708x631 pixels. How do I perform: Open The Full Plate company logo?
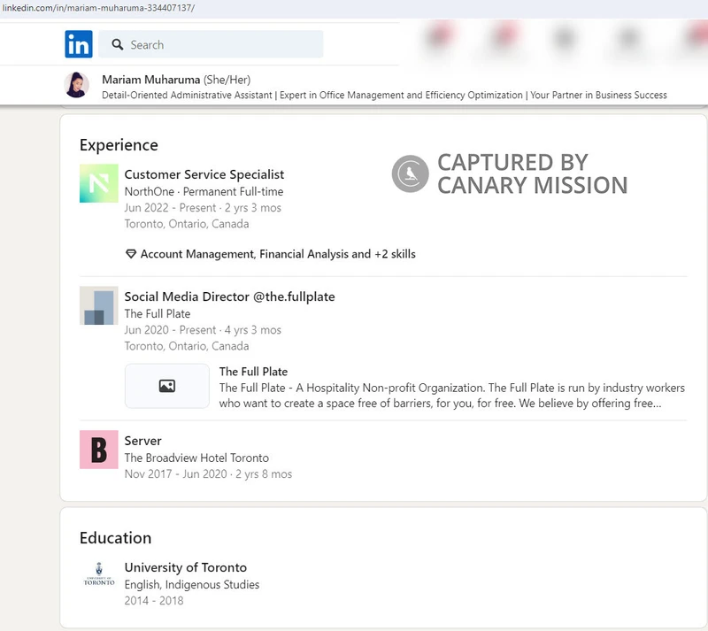99,305
